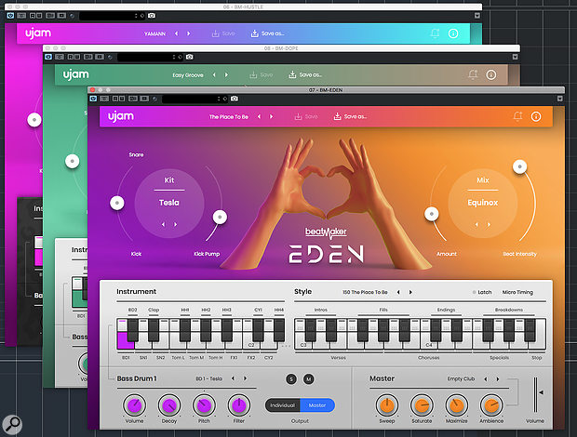577x437 pixels.
Task: Open info icon in the BM-DOPE window
Action: [x=490, y=74]
